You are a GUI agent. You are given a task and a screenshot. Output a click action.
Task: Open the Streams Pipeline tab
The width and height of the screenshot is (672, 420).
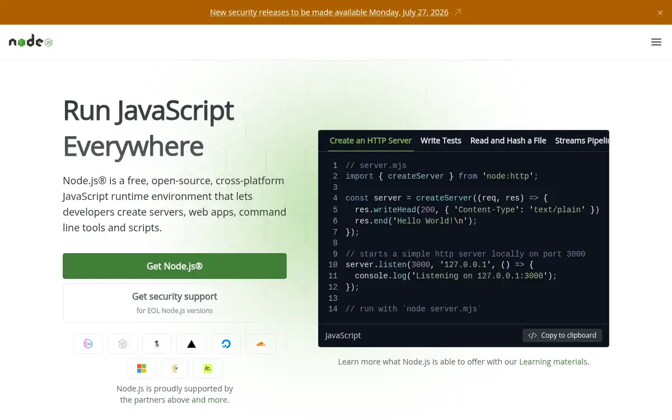coord(581,141)
